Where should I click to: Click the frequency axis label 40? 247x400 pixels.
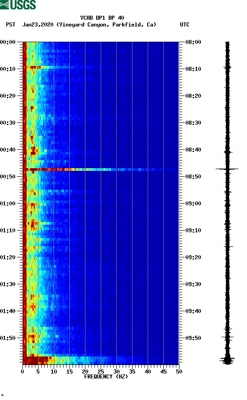pos(148,372)
